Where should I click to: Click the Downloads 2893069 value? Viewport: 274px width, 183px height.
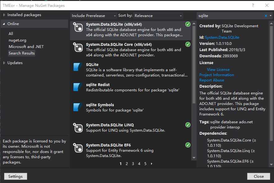230,56
